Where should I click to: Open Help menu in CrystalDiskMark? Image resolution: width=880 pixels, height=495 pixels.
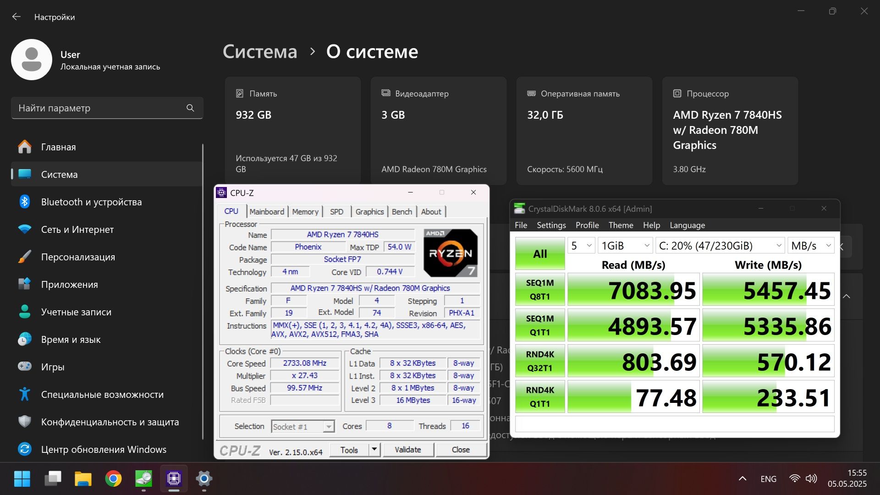pos(651,225)
